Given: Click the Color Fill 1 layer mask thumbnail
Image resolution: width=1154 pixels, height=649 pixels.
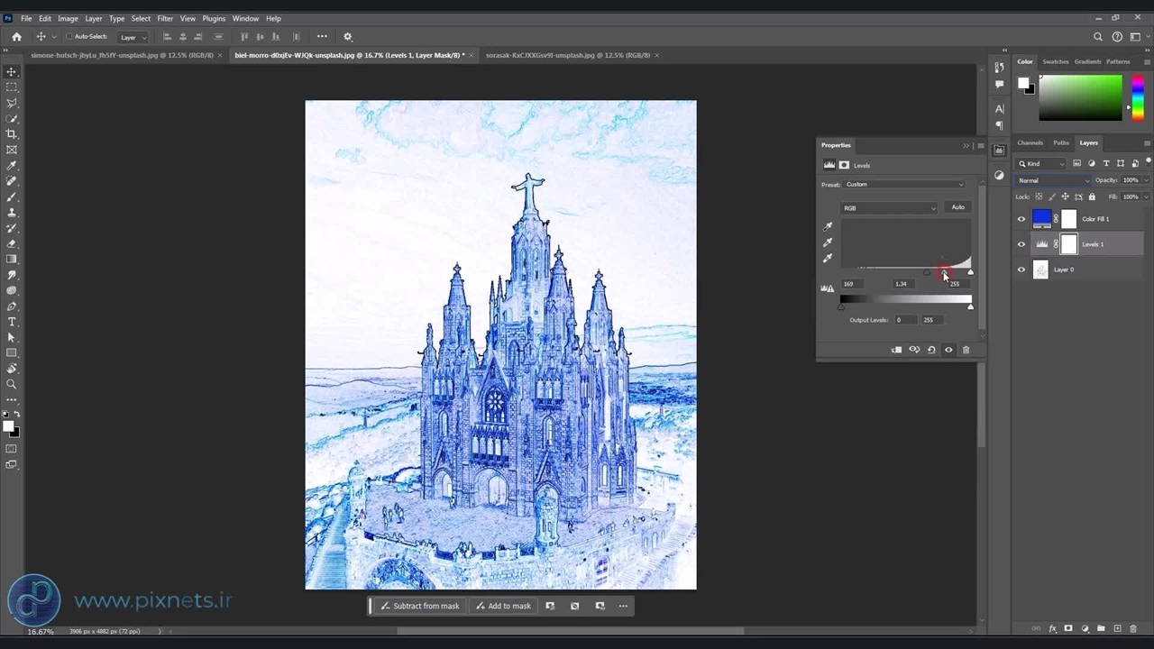Looking at the screenshot, I should [x=1068, y=219].
